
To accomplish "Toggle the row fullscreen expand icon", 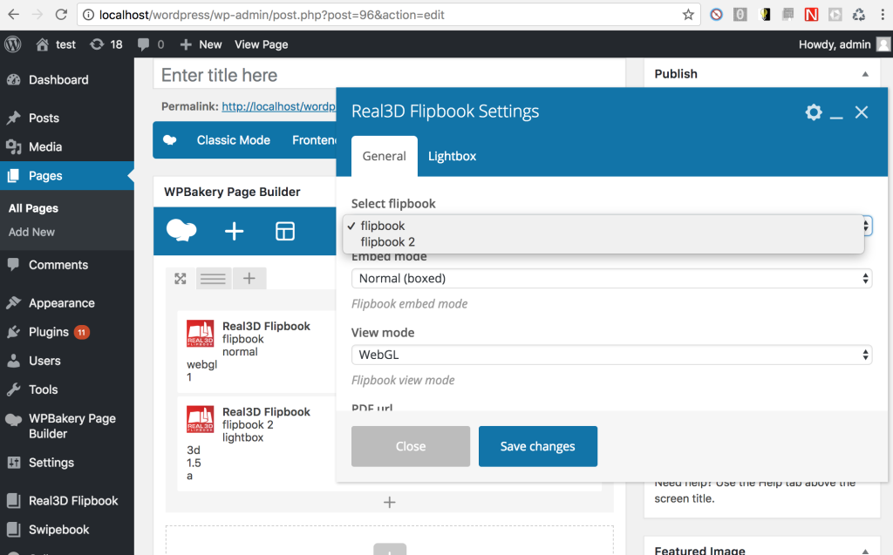I will 181,279.
